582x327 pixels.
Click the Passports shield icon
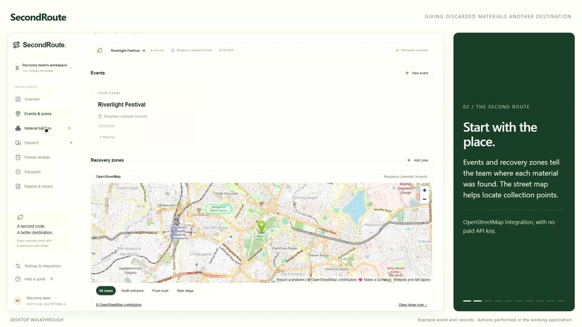[18, 172]
